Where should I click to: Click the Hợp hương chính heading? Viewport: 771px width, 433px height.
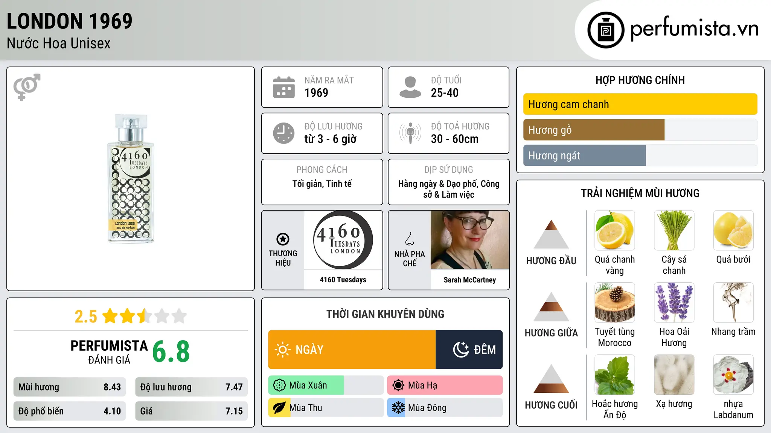click(640, 80)
